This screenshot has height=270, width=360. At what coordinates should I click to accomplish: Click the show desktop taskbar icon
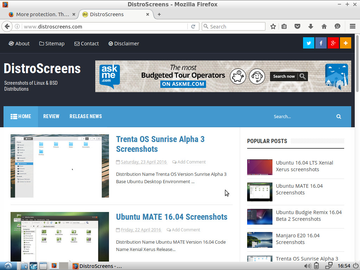[43, 266]
